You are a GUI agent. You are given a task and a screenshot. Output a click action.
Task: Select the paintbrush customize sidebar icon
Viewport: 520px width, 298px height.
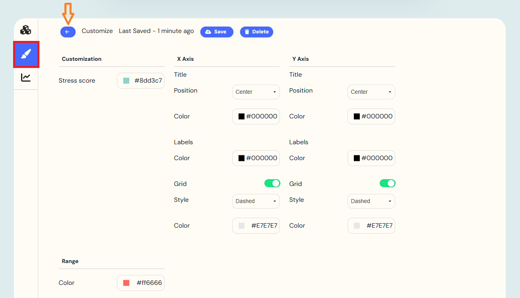26,54
